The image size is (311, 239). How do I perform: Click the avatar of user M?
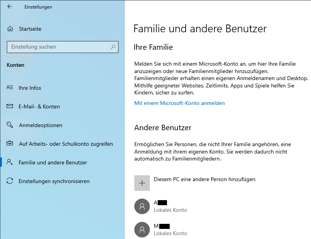point(142,230)
